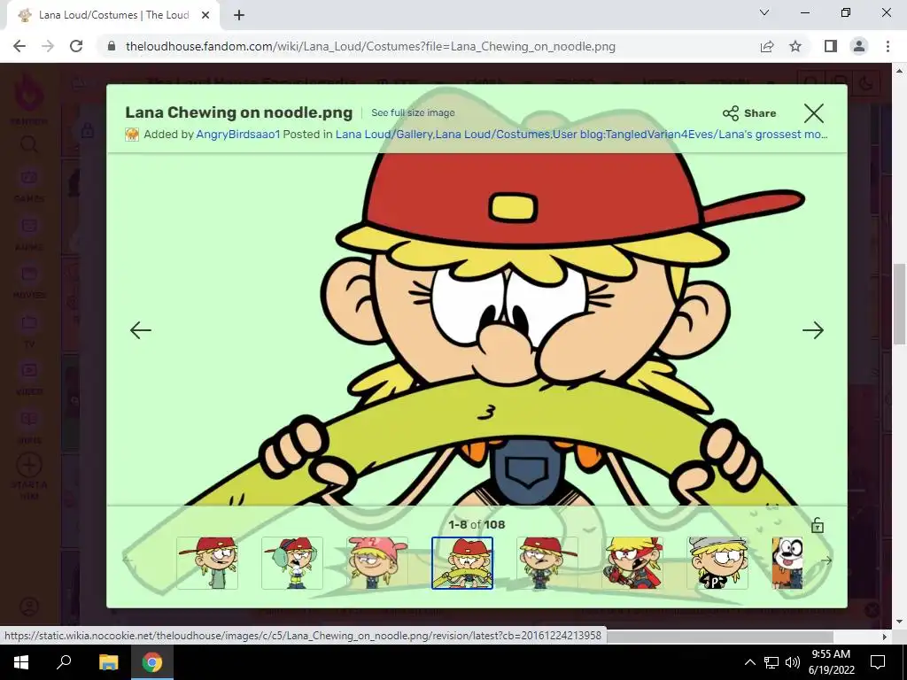Open File Explorer from taskbar
The image size is (907, 680).
(108, 662)
